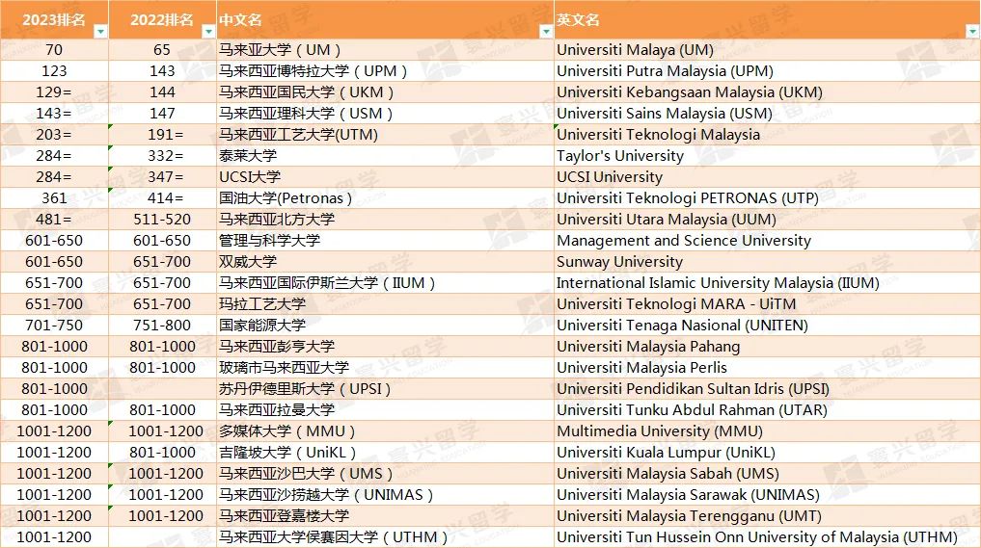This screenshot has height=548, width=981.
Task: Select the cell 玻璃市马来西亚大学
Action: pyautogui.click(x=386, y=368)
